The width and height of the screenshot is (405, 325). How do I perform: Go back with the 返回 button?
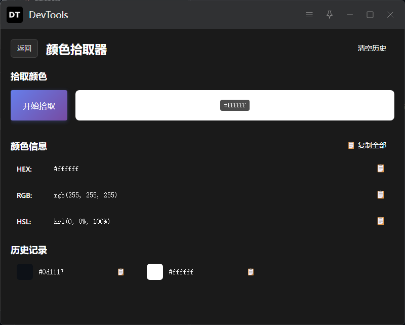(24, 48)
